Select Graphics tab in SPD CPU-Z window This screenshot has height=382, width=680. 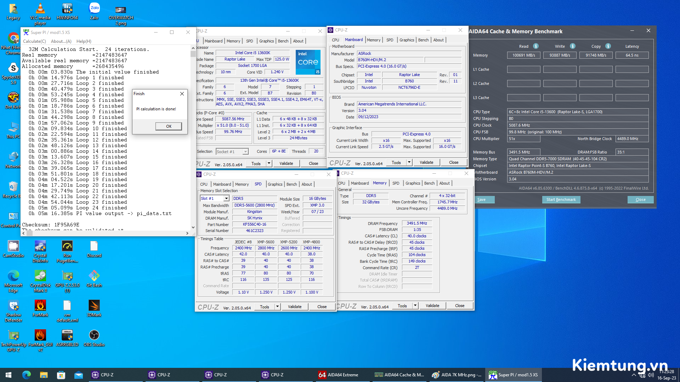click(x=275, y=184)
